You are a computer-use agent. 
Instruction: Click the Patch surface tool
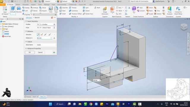point(149,11)
